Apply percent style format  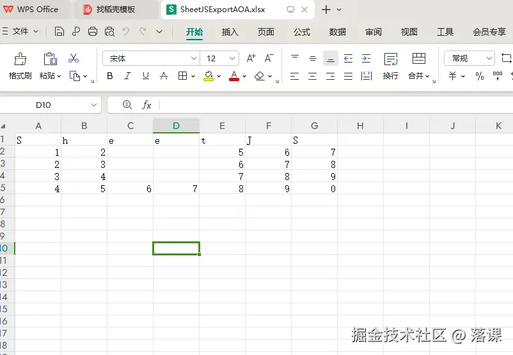coord(480,76)
